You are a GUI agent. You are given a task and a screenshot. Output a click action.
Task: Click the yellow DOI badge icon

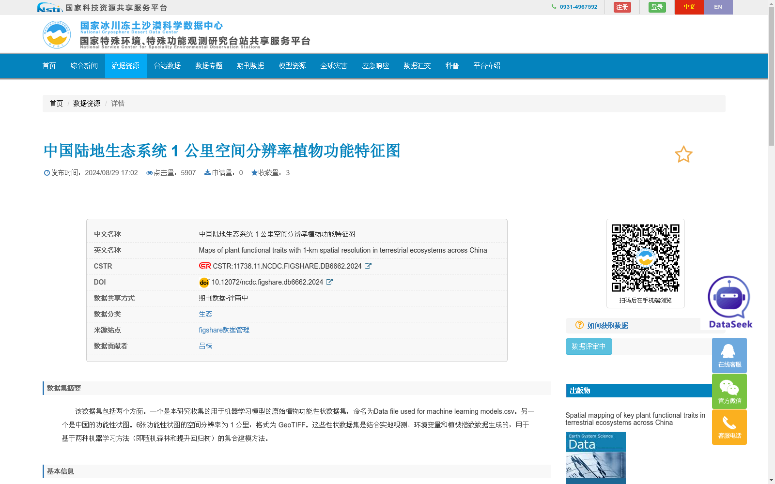tap(204, 282)
